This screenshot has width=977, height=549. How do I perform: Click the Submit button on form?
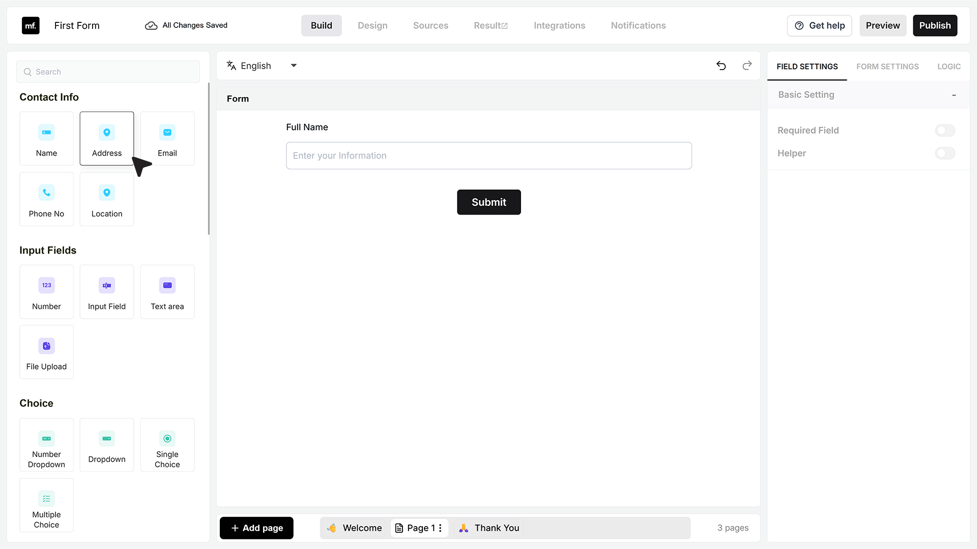pos(489,202)
